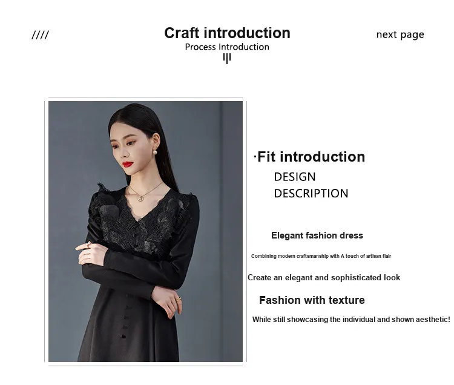The height and width of the screenshot is (385, 454).
Task: Click the "Fit introduction" heading
Action: point(311,157)
